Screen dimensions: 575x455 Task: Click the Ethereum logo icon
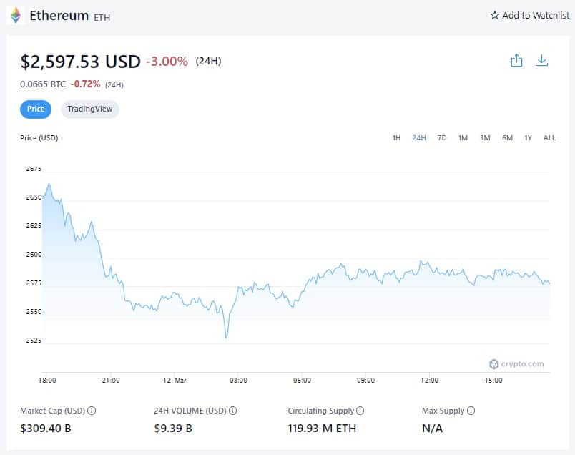click(x=16, y=16)
